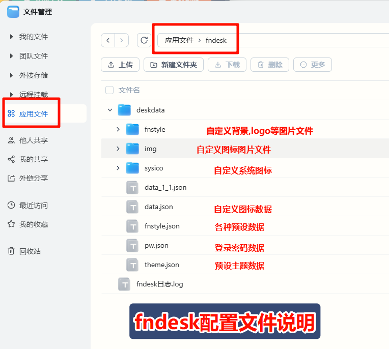Expand the sysico folder chevron

(x=118, y=168)
